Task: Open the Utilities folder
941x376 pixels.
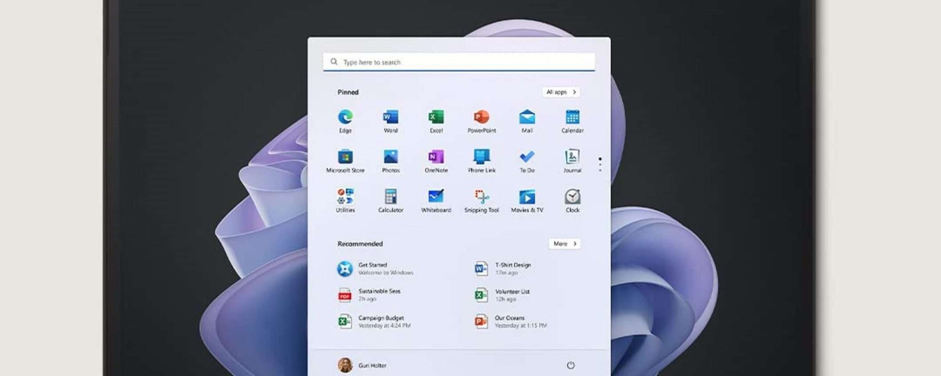Action: coord(345,201)
